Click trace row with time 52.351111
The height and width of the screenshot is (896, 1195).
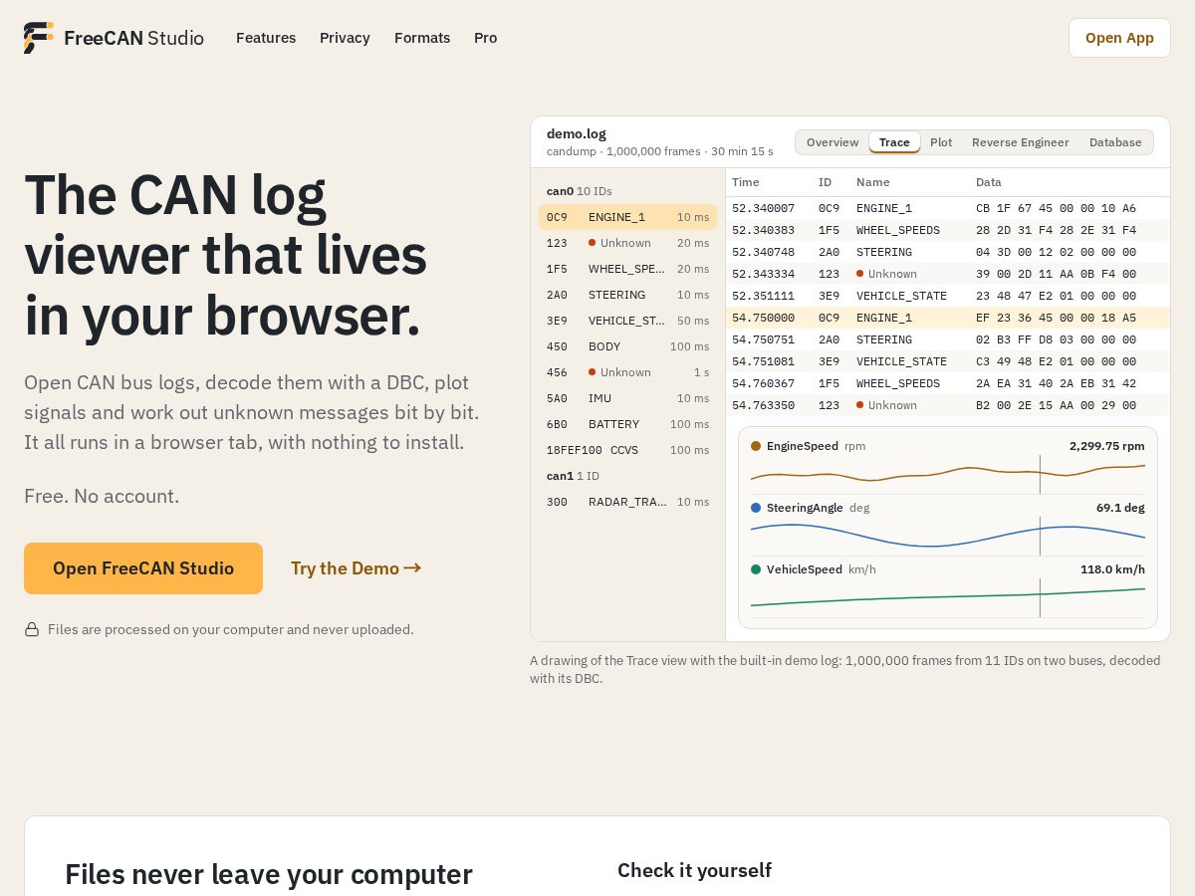(x=948, y=296)
